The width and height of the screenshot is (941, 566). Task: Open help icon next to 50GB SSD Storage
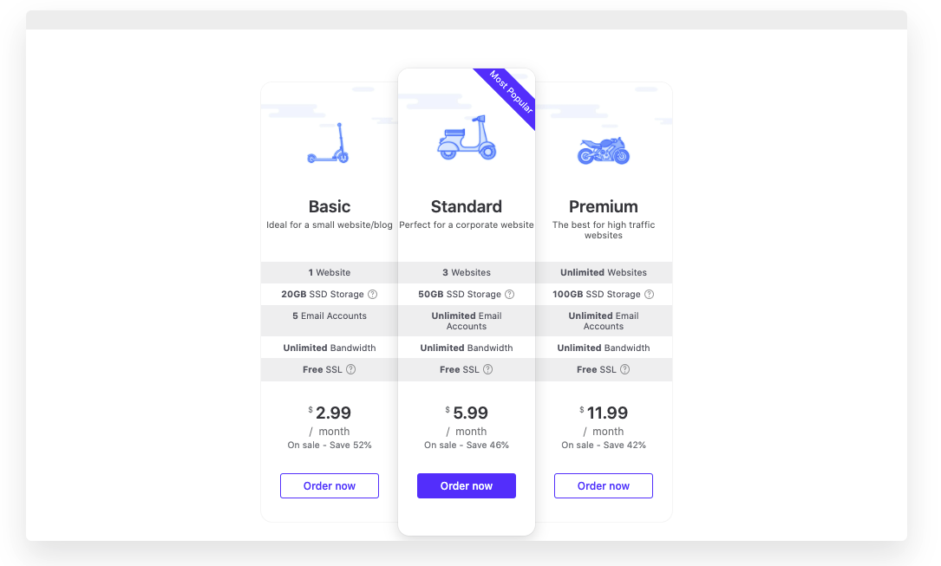[509, 295]
